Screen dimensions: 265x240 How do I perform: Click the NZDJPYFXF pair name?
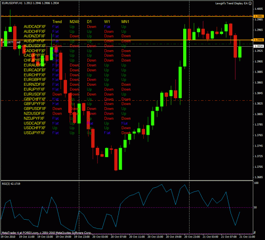click(x=34, y=118)
